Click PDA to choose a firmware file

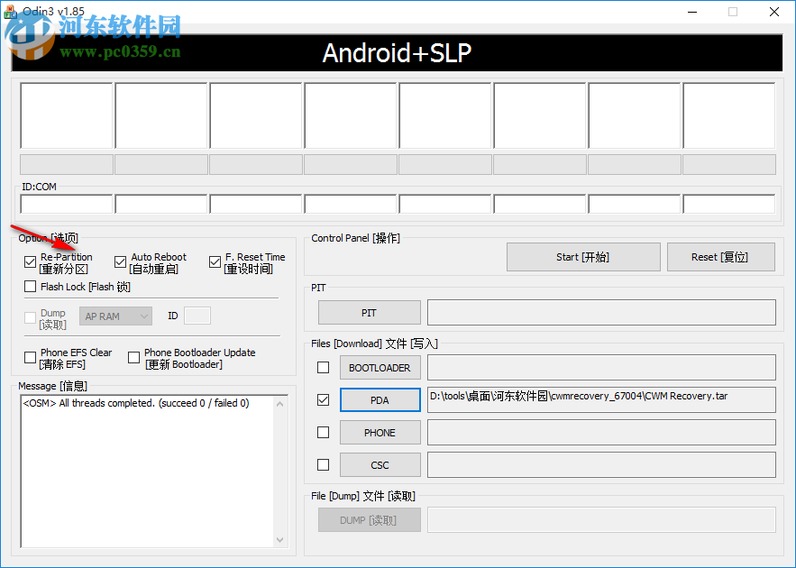point(380,399)
